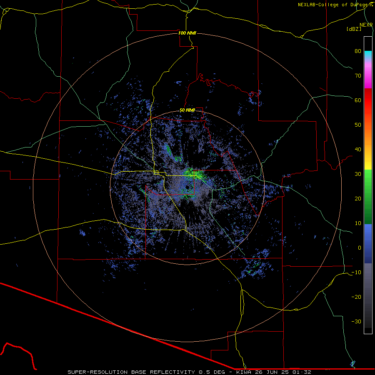Click the 10 value on the color scale
The height and width of the screenshot is (375, 375).
[x=358, y=223]
